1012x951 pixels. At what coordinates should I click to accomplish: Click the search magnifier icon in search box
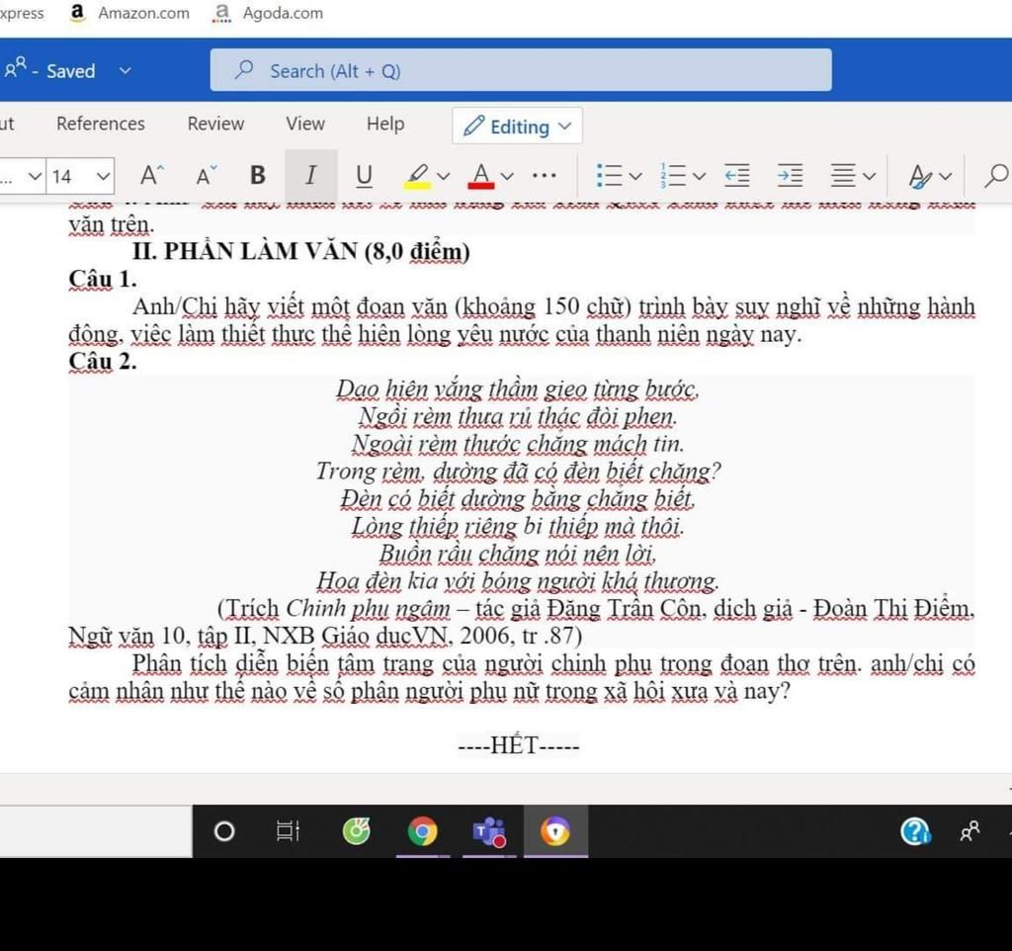point(244,69)
